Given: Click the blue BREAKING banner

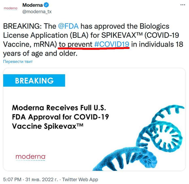Looking at the screenshot, I should coord(34,81).
